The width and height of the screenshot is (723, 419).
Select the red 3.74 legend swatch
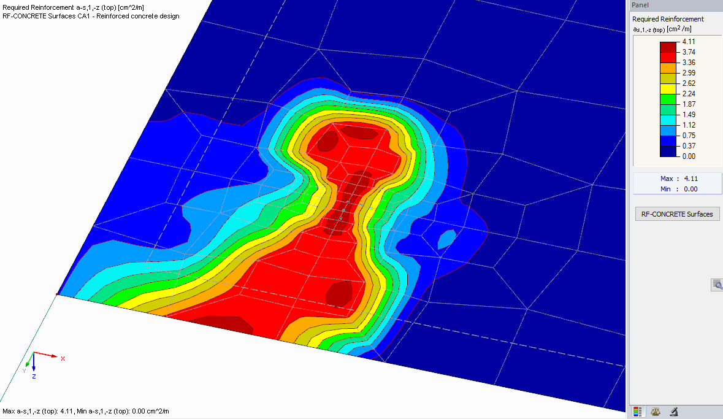pyautogui.click(x=668, y=58)
